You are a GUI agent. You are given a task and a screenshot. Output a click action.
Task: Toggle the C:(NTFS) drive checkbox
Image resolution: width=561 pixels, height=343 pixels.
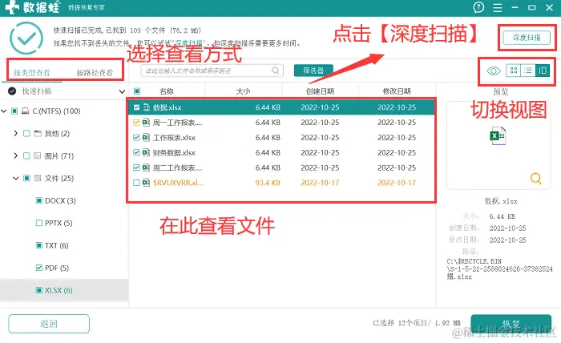coord(14,111)
